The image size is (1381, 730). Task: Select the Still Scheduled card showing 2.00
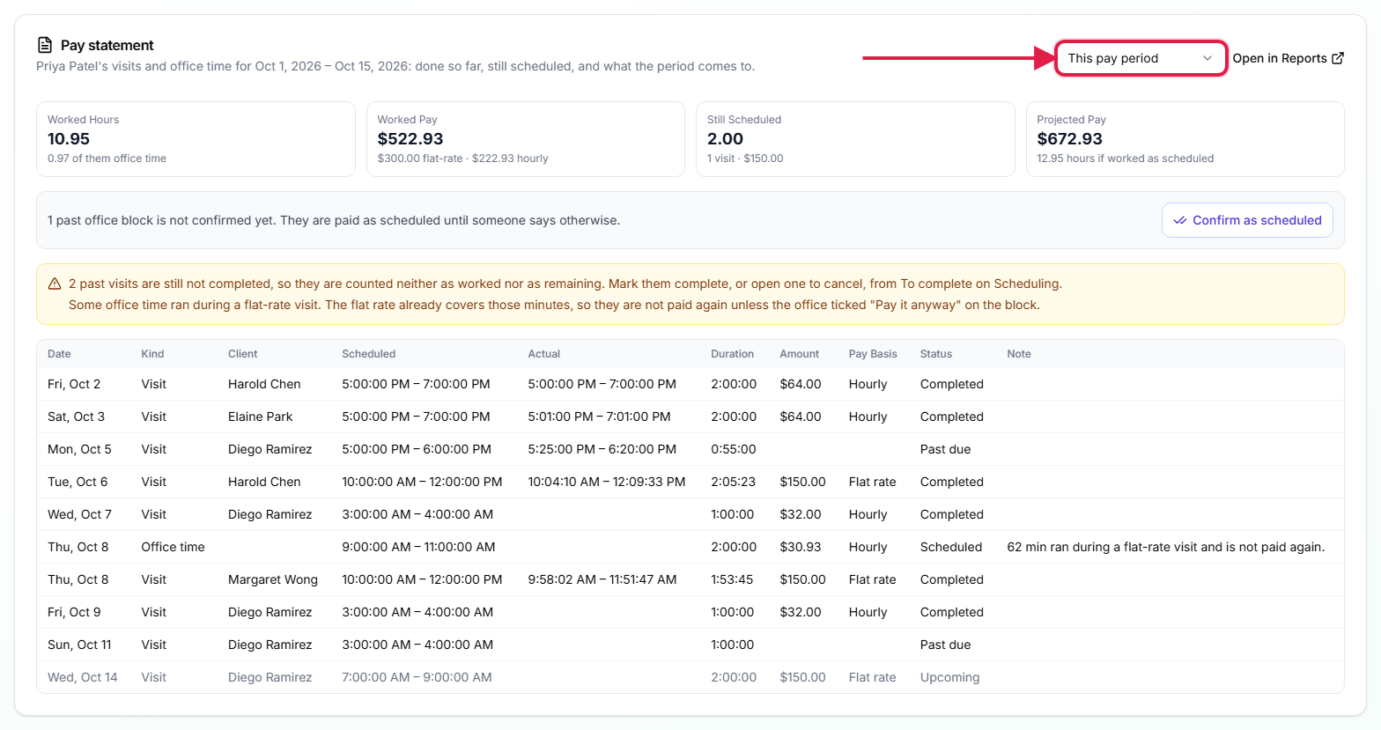click(x=855, y=139)
